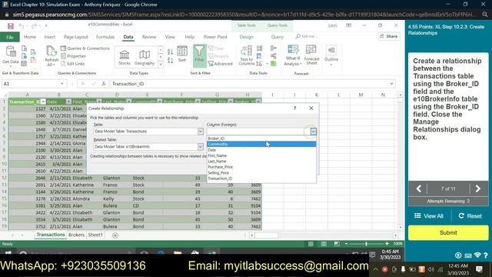Click the yellow Submit button
Screen dimensions: 492x277
point(448,232)
